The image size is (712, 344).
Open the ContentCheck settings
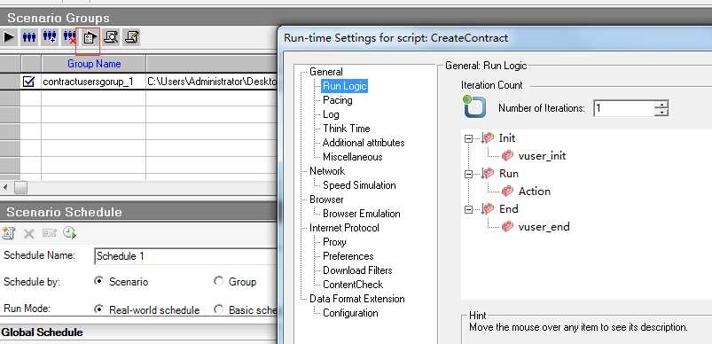click(353, 285)
